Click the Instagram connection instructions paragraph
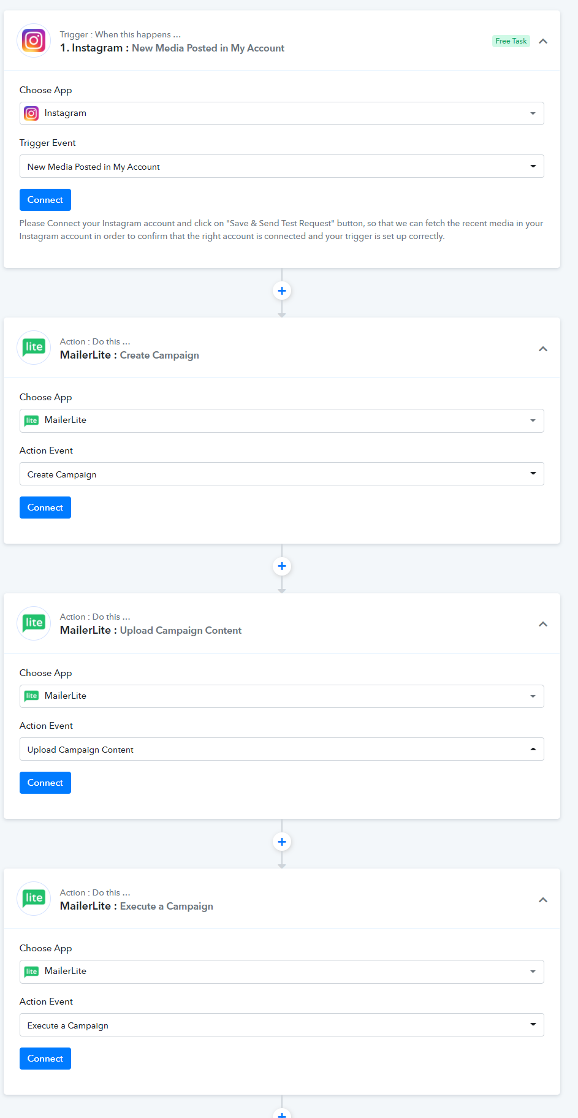 click(x=281, y=230)
